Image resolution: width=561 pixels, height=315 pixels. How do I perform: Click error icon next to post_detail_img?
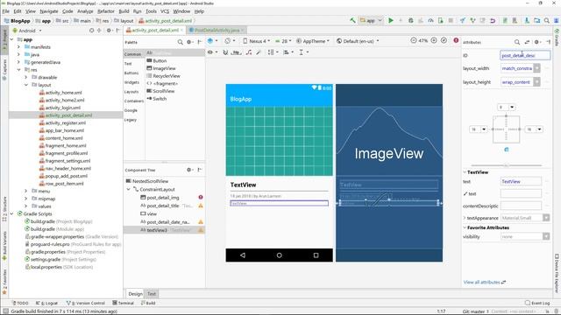[x=201, y=197]
